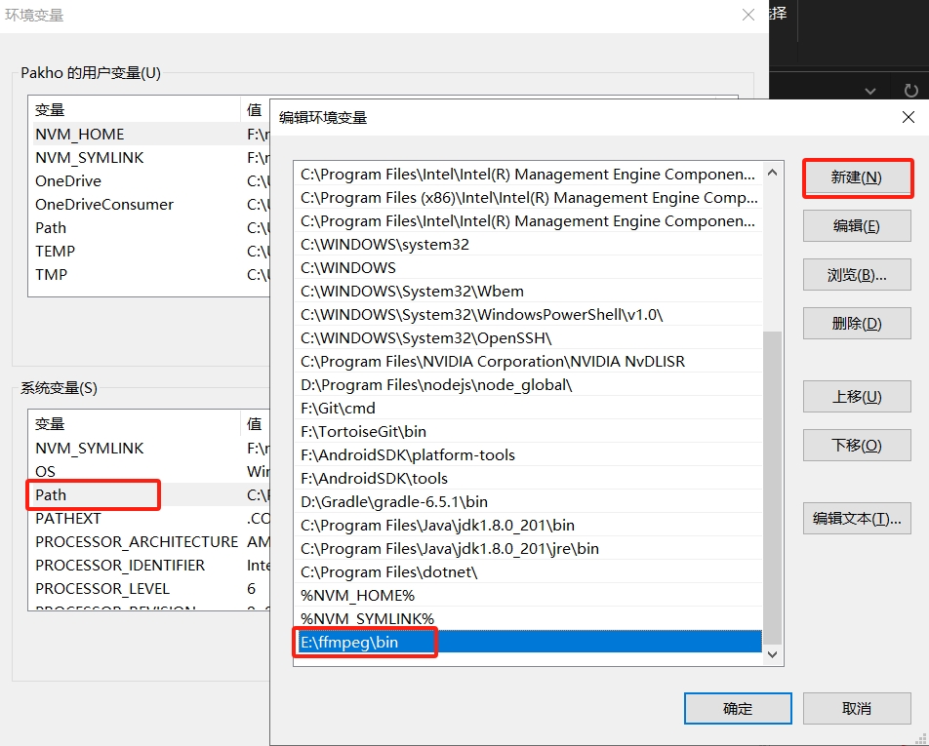Close the 编辑环境变量 dialog
This screenshot has height=746, width=929.
pos(908,117)
